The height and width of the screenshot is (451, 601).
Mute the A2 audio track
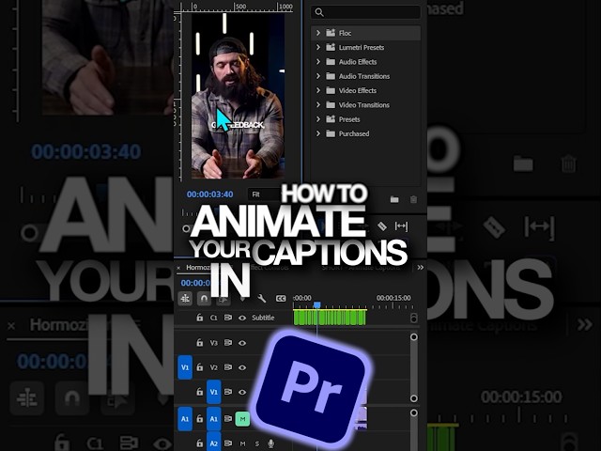(x=242, y=443)
